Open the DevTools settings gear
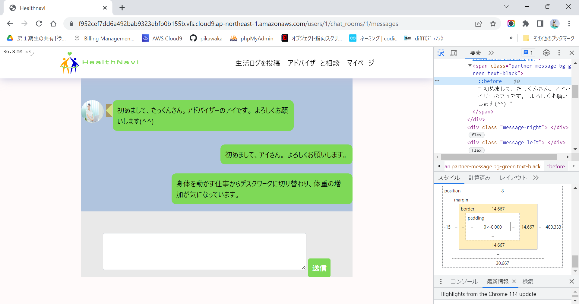Viewport: 579px width, 304px height. coord(546,52)
